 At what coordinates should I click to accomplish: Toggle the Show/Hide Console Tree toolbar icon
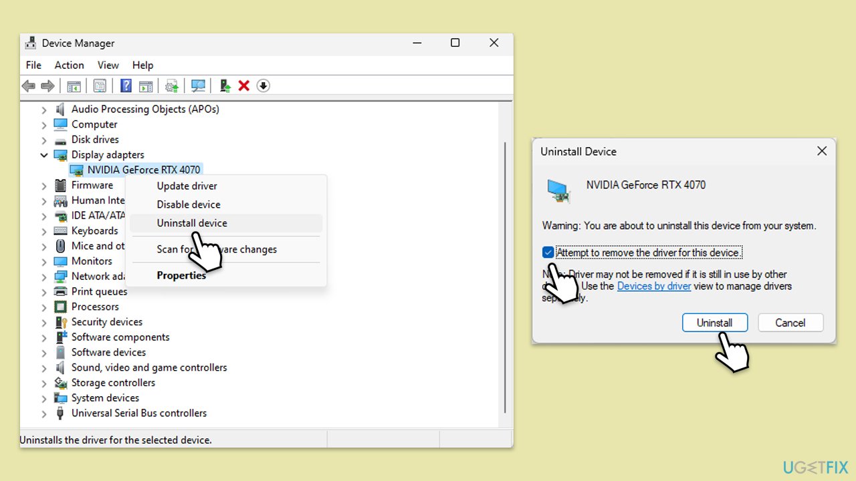click(74, 86)
